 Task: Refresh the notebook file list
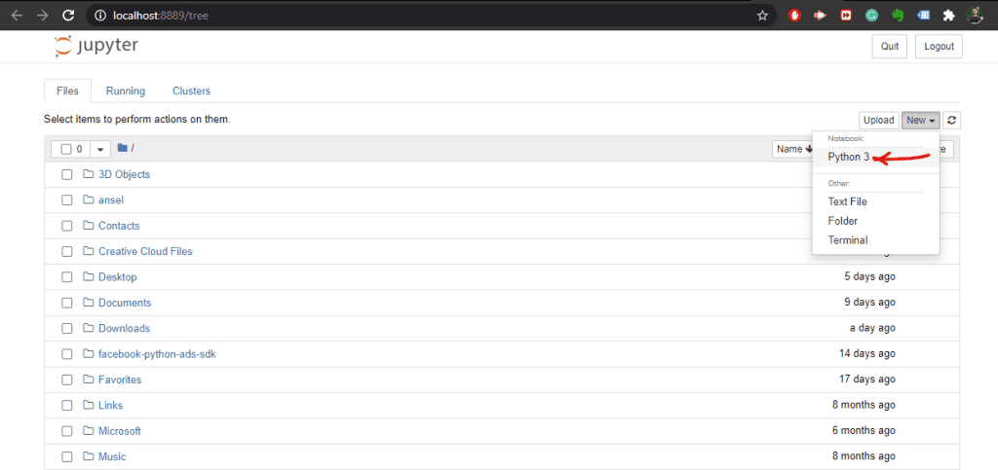[951, 120]
